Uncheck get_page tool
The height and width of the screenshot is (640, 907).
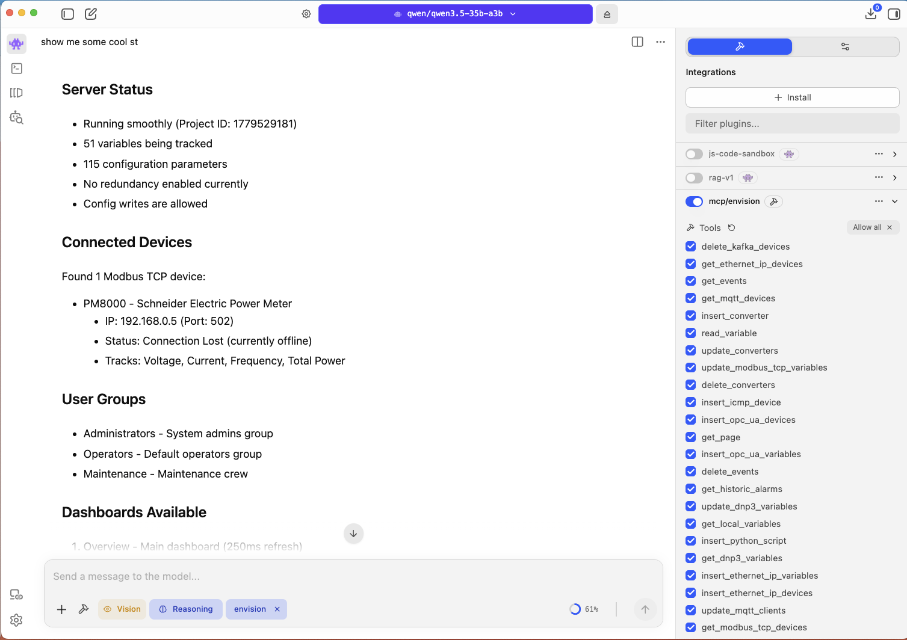[691, 437]
